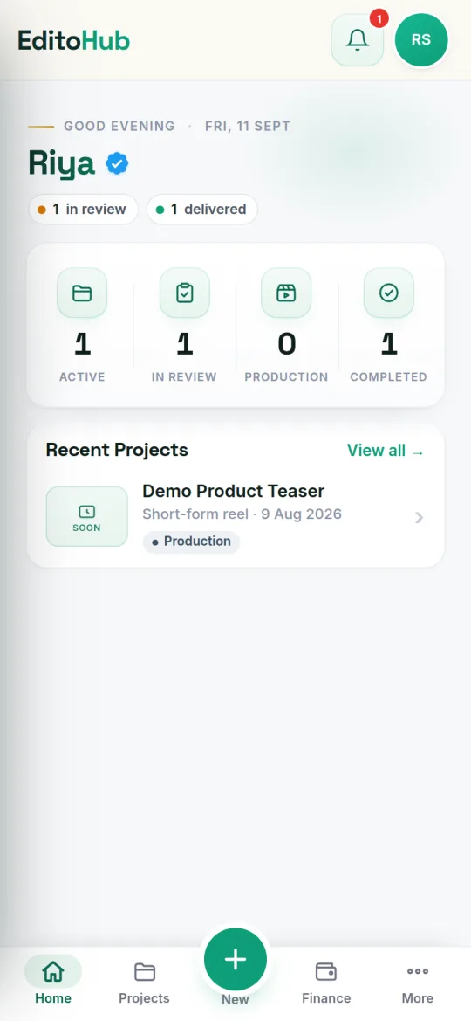The height and width of the screenshot is (1021, 471).
Task: Click the PRODUCTION stat label
Action: coord(286,377)
